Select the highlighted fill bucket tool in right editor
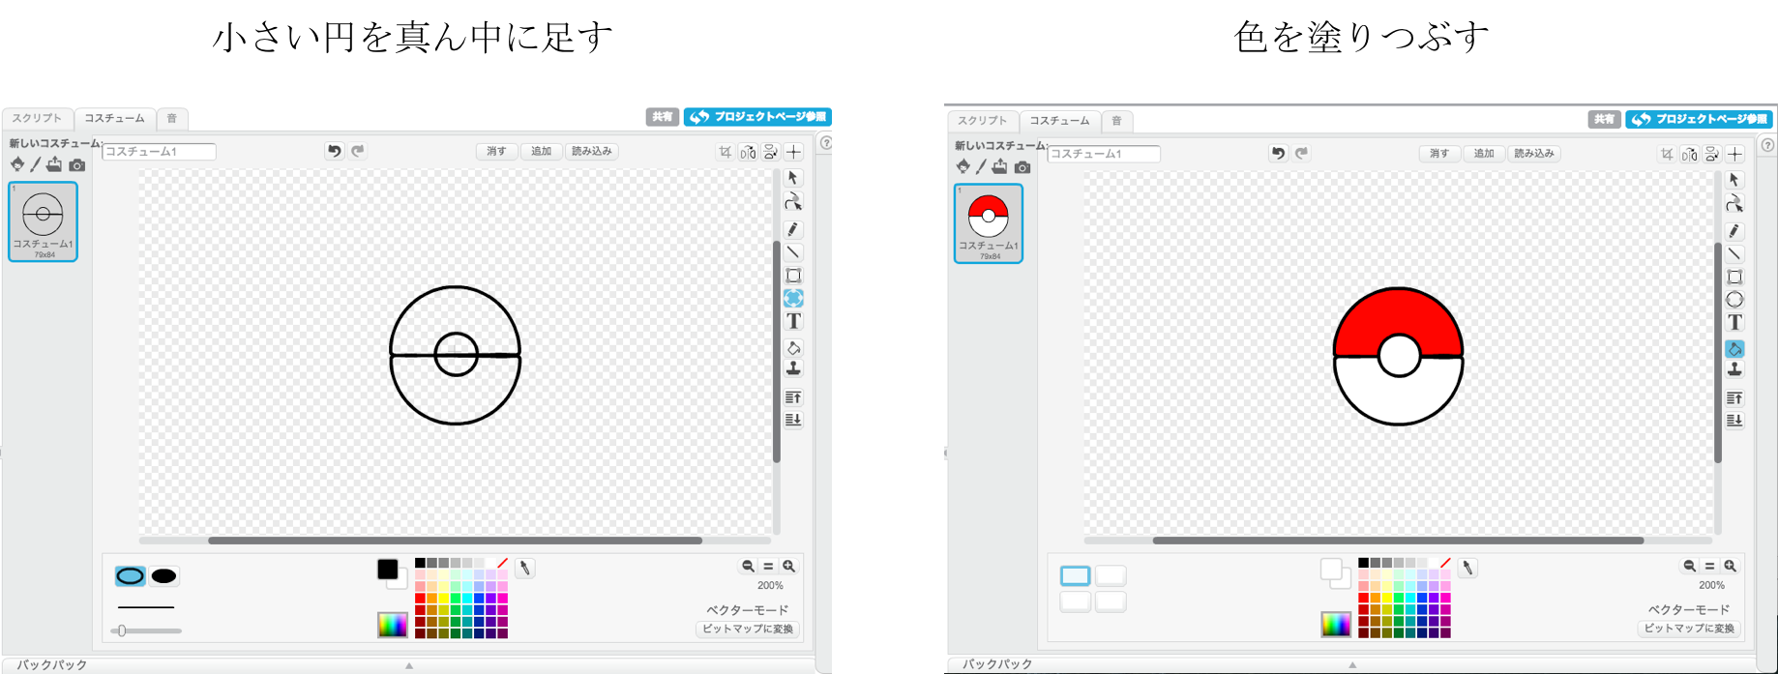Viewport: 1778px width, 674px height. pos(1734,349)
